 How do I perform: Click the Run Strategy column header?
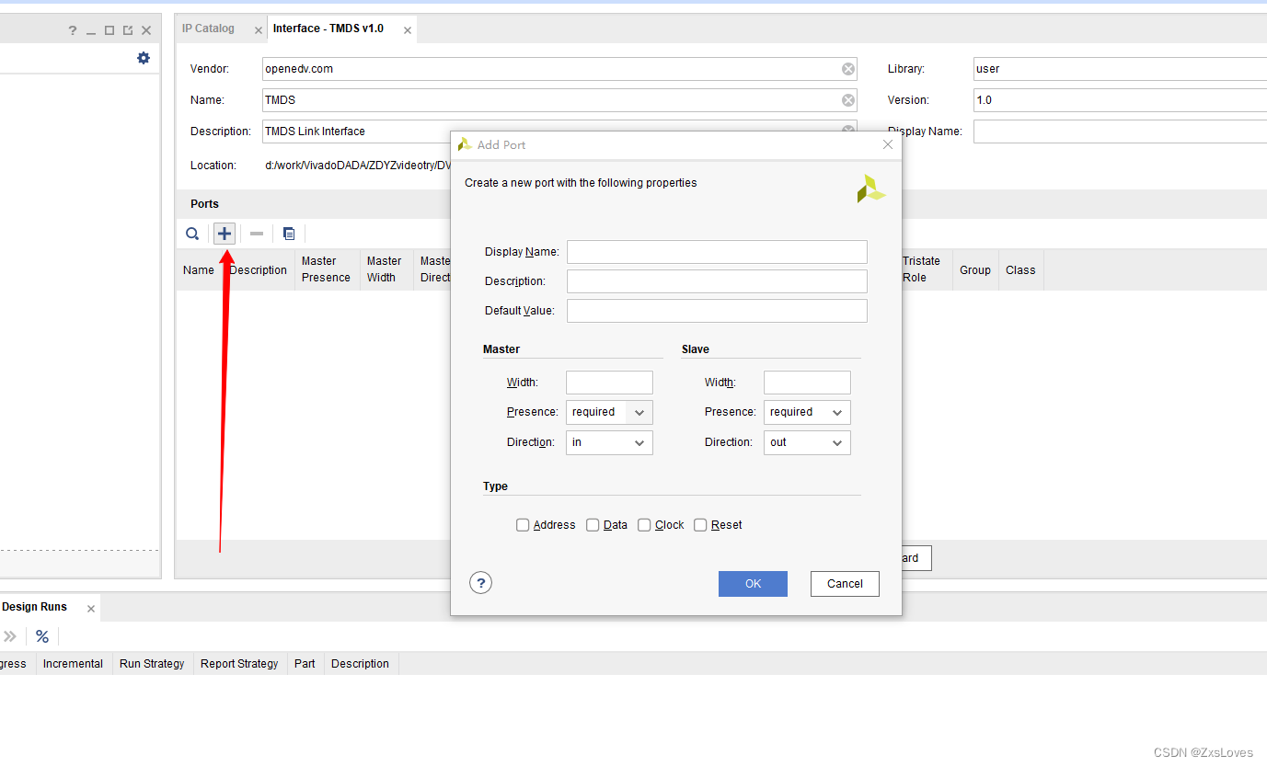point(152,664)
